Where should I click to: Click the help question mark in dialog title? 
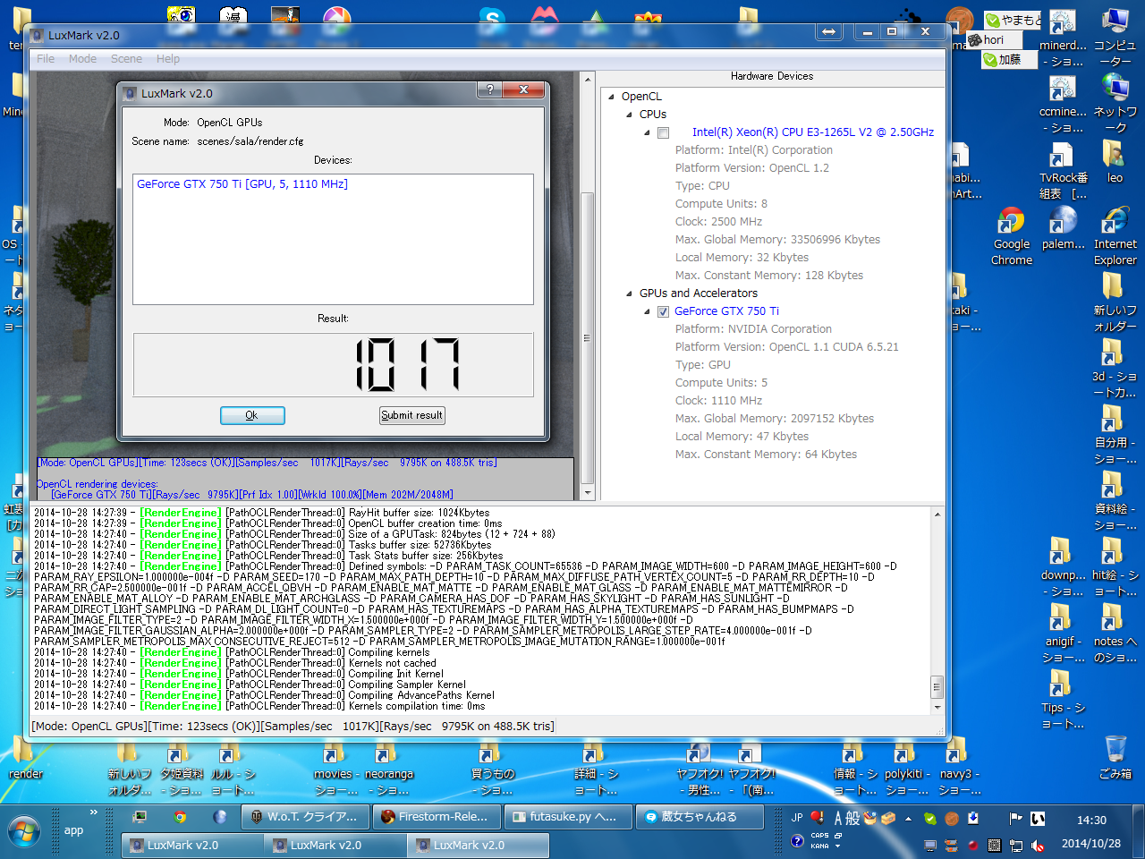(x=489, y=89)
